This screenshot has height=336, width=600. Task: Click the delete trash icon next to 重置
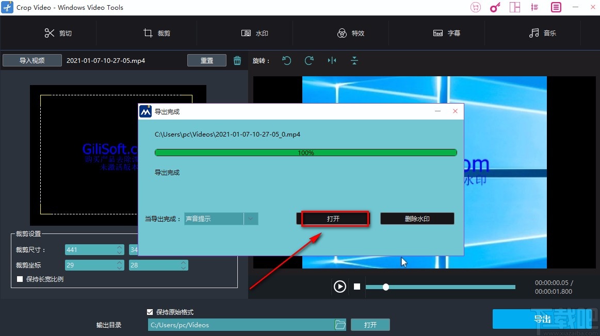pos(237,60)
